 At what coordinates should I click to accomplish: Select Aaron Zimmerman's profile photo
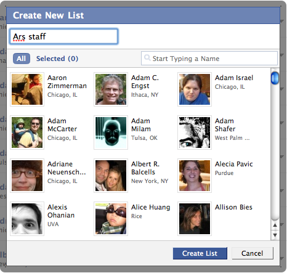[27, 89]
